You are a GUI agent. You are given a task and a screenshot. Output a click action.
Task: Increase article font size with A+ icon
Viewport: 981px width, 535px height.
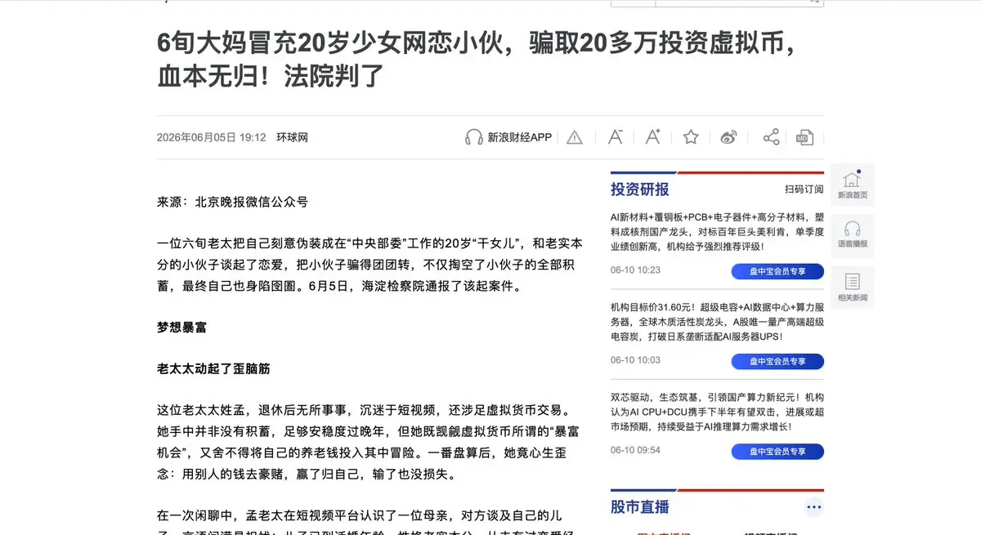point(652,137)
